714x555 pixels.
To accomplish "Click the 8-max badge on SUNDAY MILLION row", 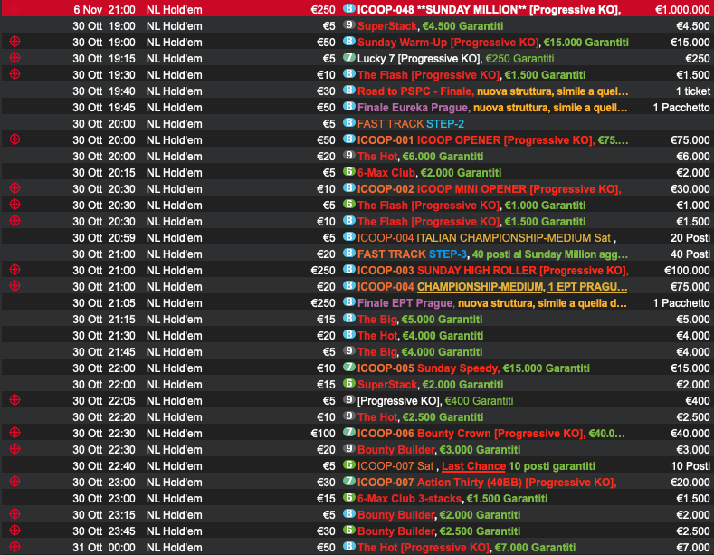I will [x=348, y=9].
